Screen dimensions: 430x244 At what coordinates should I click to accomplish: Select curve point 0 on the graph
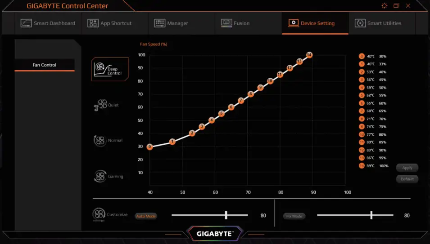(150, 147)
